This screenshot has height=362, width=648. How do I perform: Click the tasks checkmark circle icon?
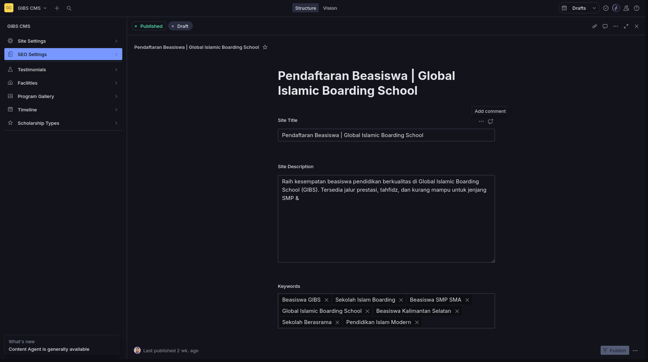[x=606, y=8]
